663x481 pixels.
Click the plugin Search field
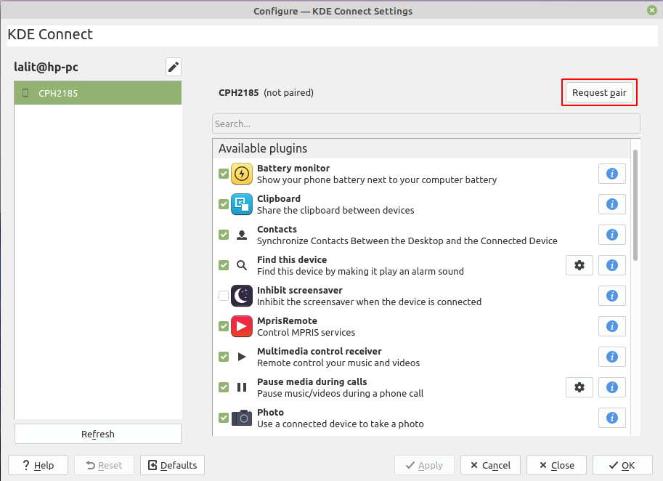[x=426, y=124]
